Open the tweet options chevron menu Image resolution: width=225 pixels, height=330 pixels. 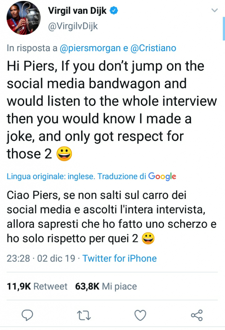click(214, 11)
